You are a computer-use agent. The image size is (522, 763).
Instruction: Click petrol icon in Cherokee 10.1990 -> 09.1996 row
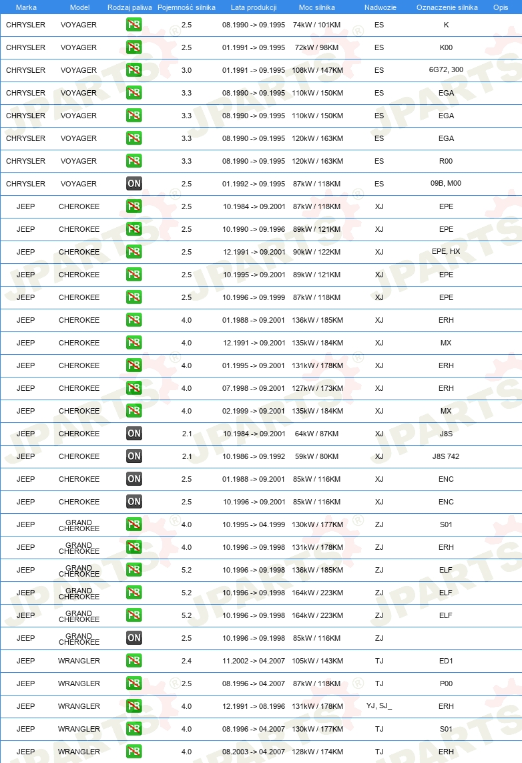pyautogui.click(x=134, y=228)
